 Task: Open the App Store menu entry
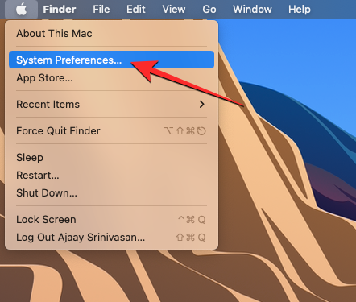(x=111, y=78)
